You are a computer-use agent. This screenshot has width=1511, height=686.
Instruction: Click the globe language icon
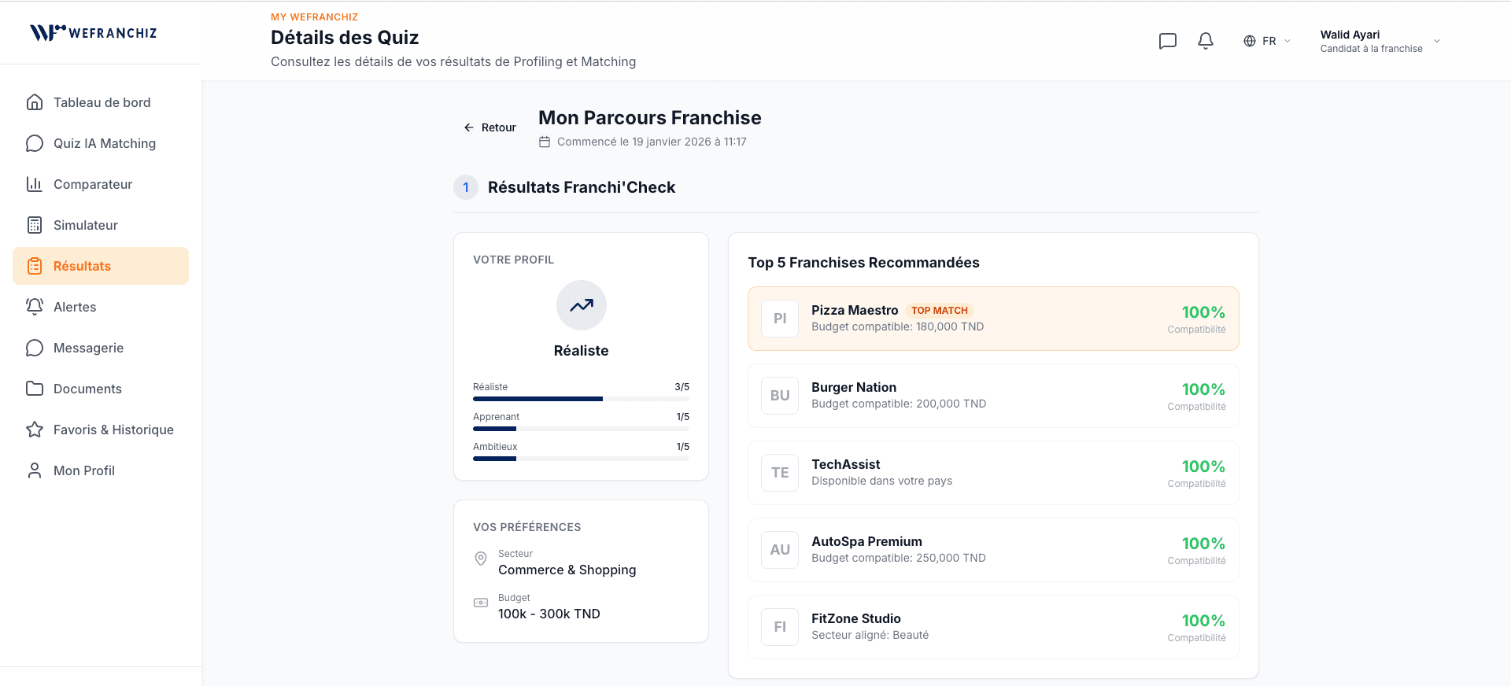1250,41
